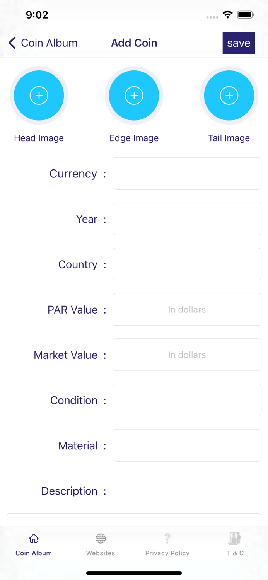This screenshot has width=268, height=580.
Task: Click the Market Value dollars field
Action: pos(187,355)
